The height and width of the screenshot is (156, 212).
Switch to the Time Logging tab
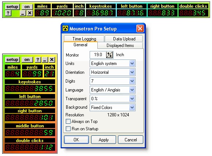click(x=84, y=39)
